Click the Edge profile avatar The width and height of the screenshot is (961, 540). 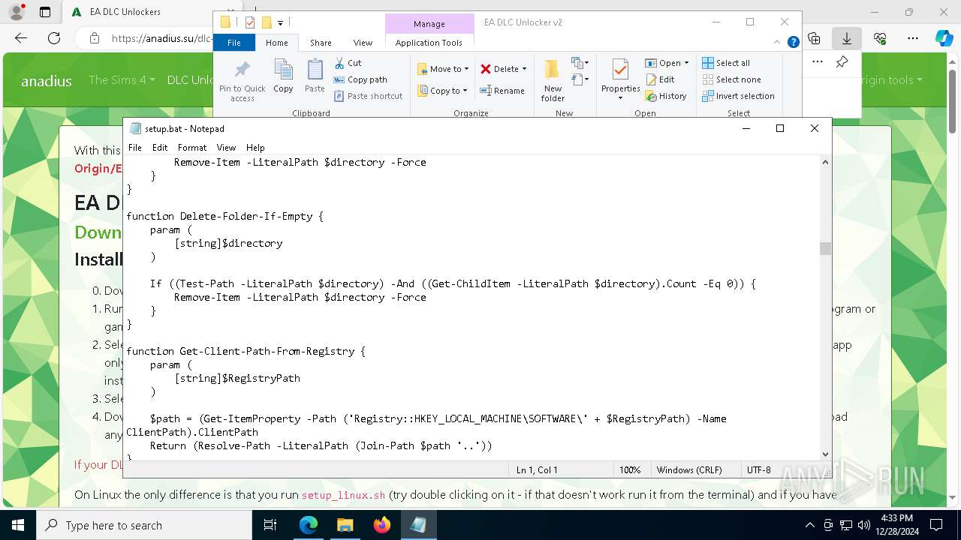coord(17,12)
